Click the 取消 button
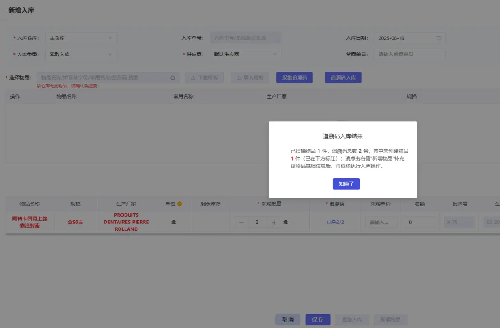 [x=287, y=319]
